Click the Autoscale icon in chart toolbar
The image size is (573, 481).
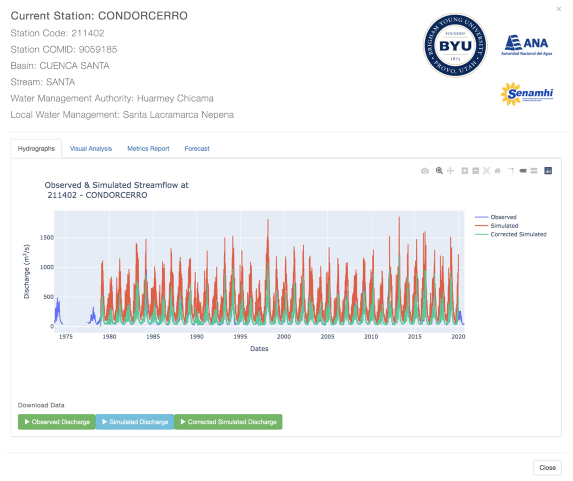487,171
